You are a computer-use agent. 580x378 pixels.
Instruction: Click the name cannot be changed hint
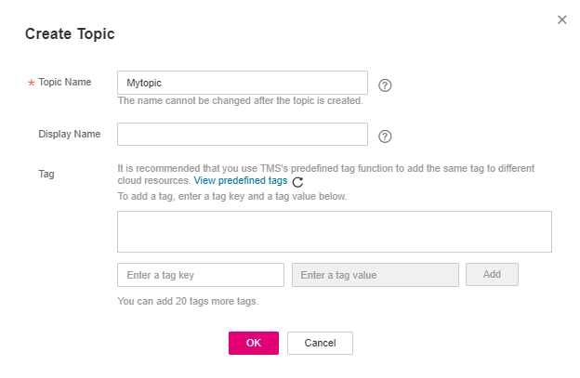click(240, 101)
